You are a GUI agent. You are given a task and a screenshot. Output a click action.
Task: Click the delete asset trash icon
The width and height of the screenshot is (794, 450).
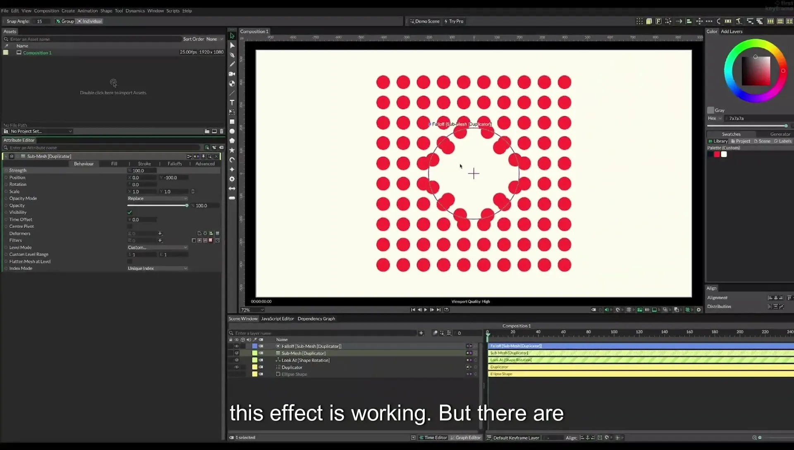(221, 131)
